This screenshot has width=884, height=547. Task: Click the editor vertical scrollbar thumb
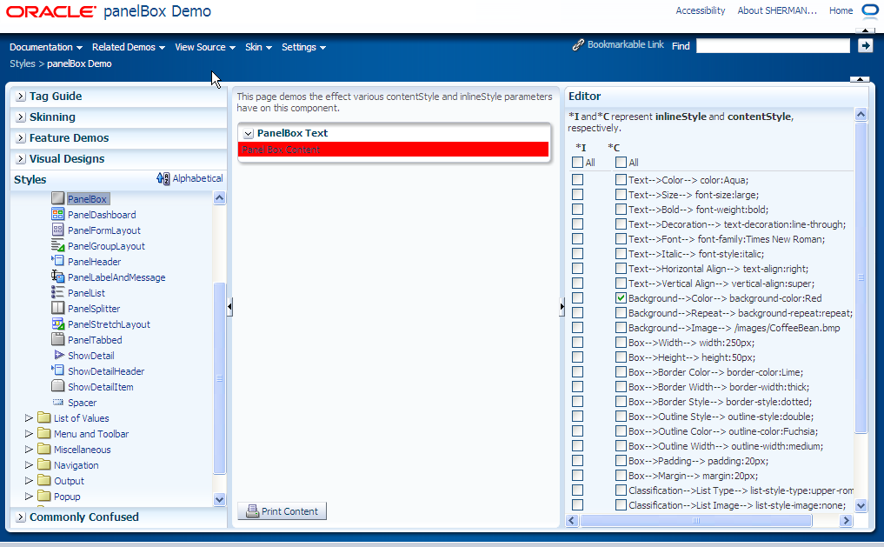[x=861, y=277]
